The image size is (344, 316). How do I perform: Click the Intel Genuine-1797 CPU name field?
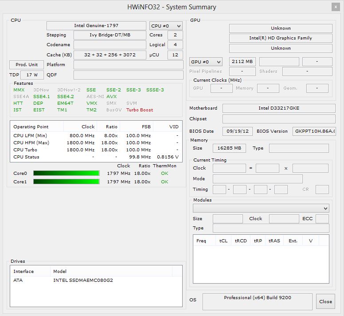click(96, 26)
